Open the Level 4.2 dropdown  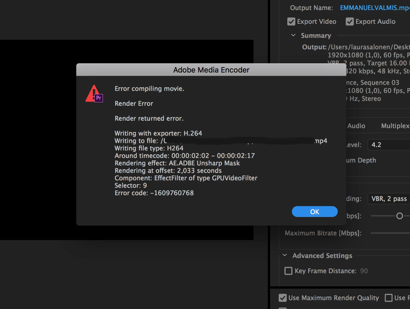389,145
